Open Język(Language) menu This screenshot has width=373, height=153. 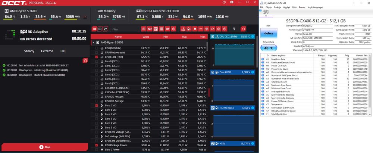coord(315,7)
